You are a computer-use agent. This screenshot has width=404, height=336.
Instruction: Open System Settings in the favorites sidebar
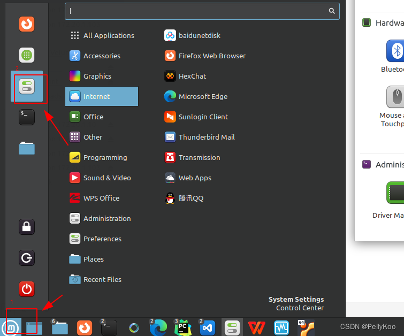point(27,86)
